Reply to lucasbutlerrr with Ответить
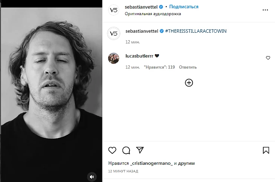Screen dimensions: 275x182 point(188,67)
